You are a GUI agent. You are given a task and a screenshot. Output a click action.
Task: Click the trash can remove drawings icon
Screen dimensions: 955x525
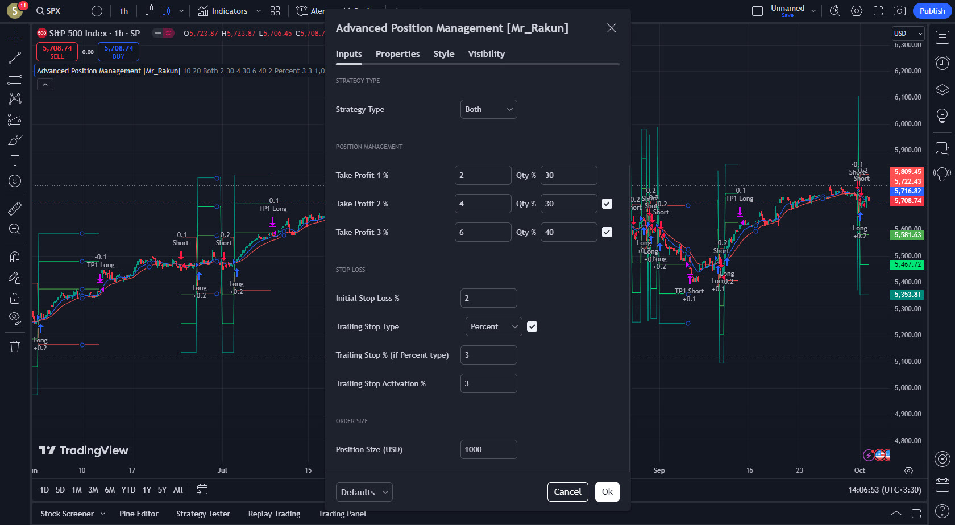tap(15, 346)
